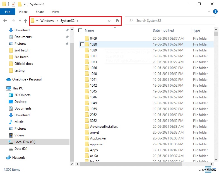Select the am-et folder
This screenshot has width=219, height=173.
[x=95, y=132]
